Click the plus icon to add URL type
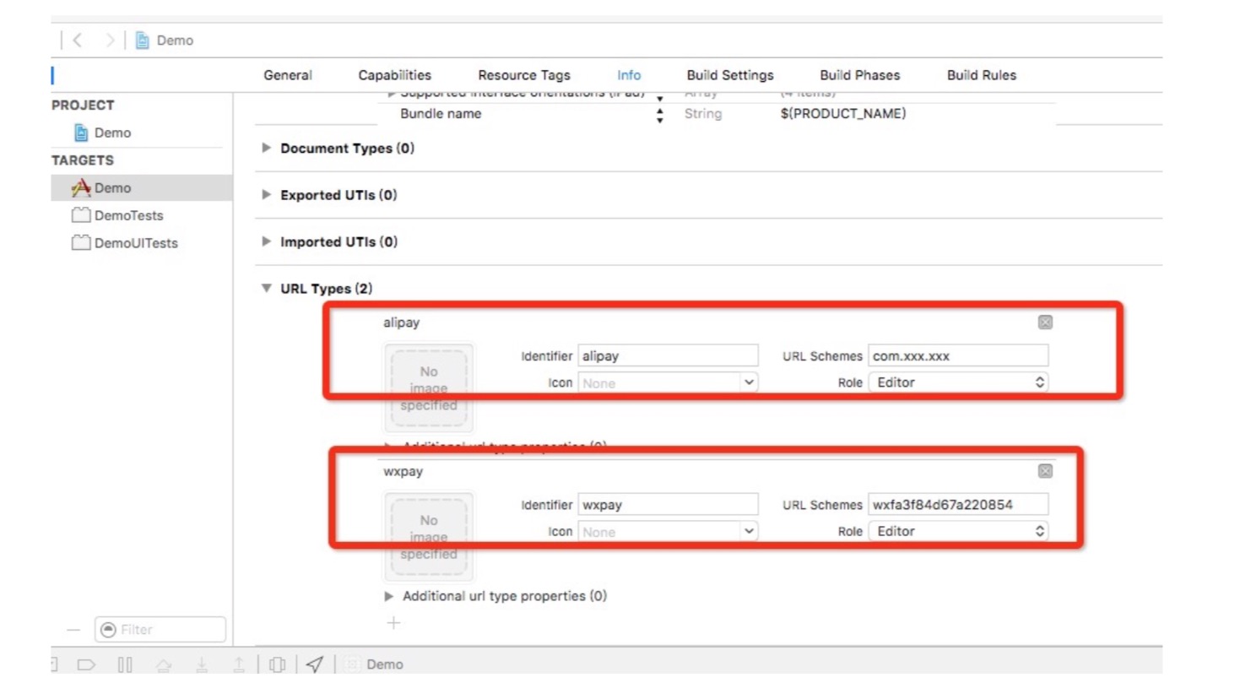 pos(393,623)
